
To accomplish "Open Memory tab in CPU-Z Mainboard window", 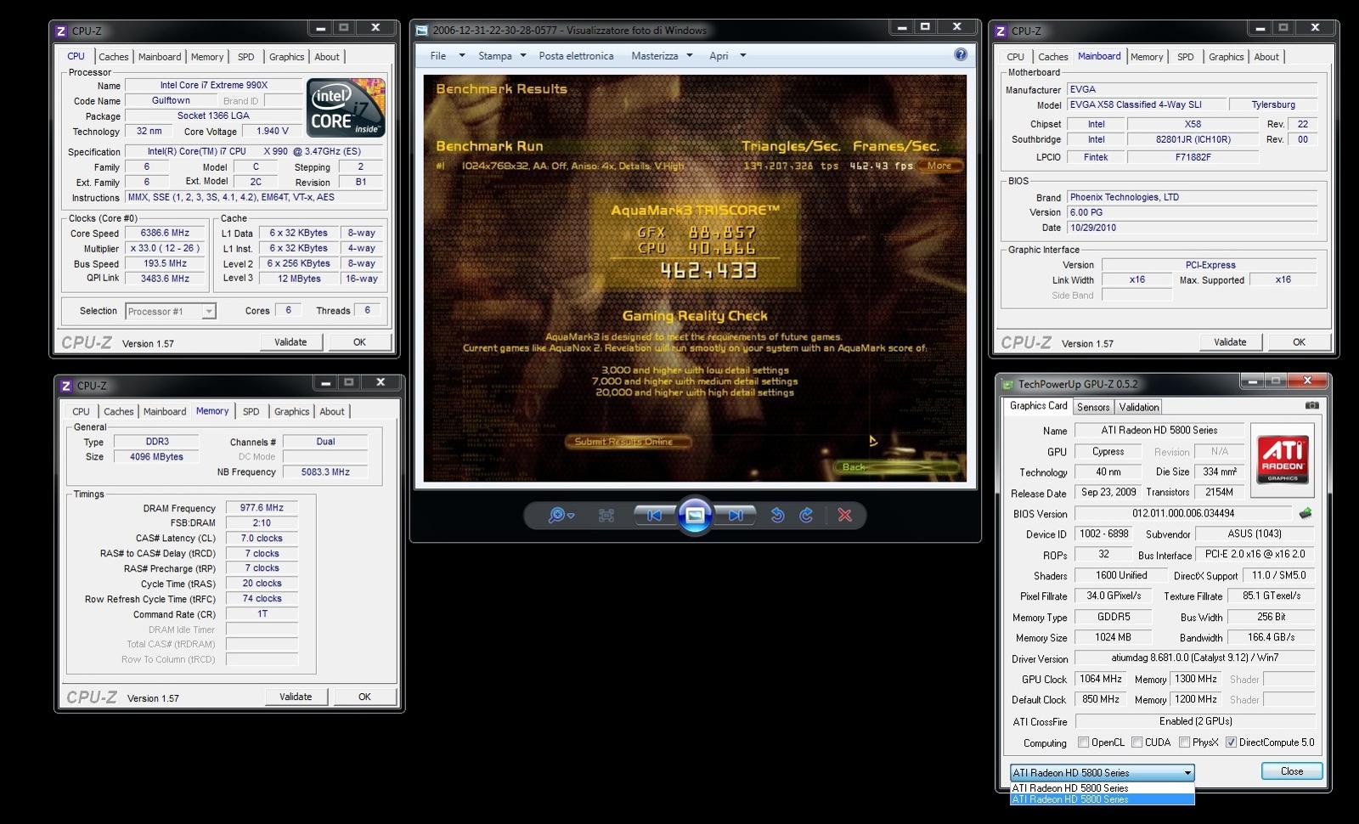I will pyautogui.click(x=1147, y=57).
